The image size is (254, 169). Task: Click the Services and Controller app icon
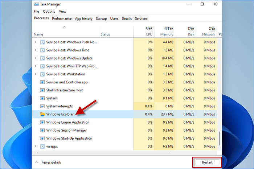(x=42, y=82)
